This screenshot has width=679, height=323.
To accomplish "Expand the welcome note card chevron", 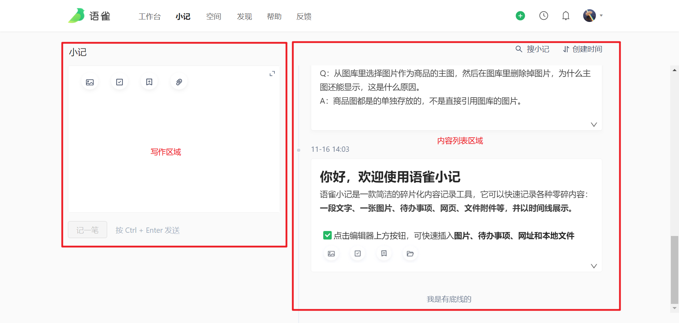I will tap(594, 266).
